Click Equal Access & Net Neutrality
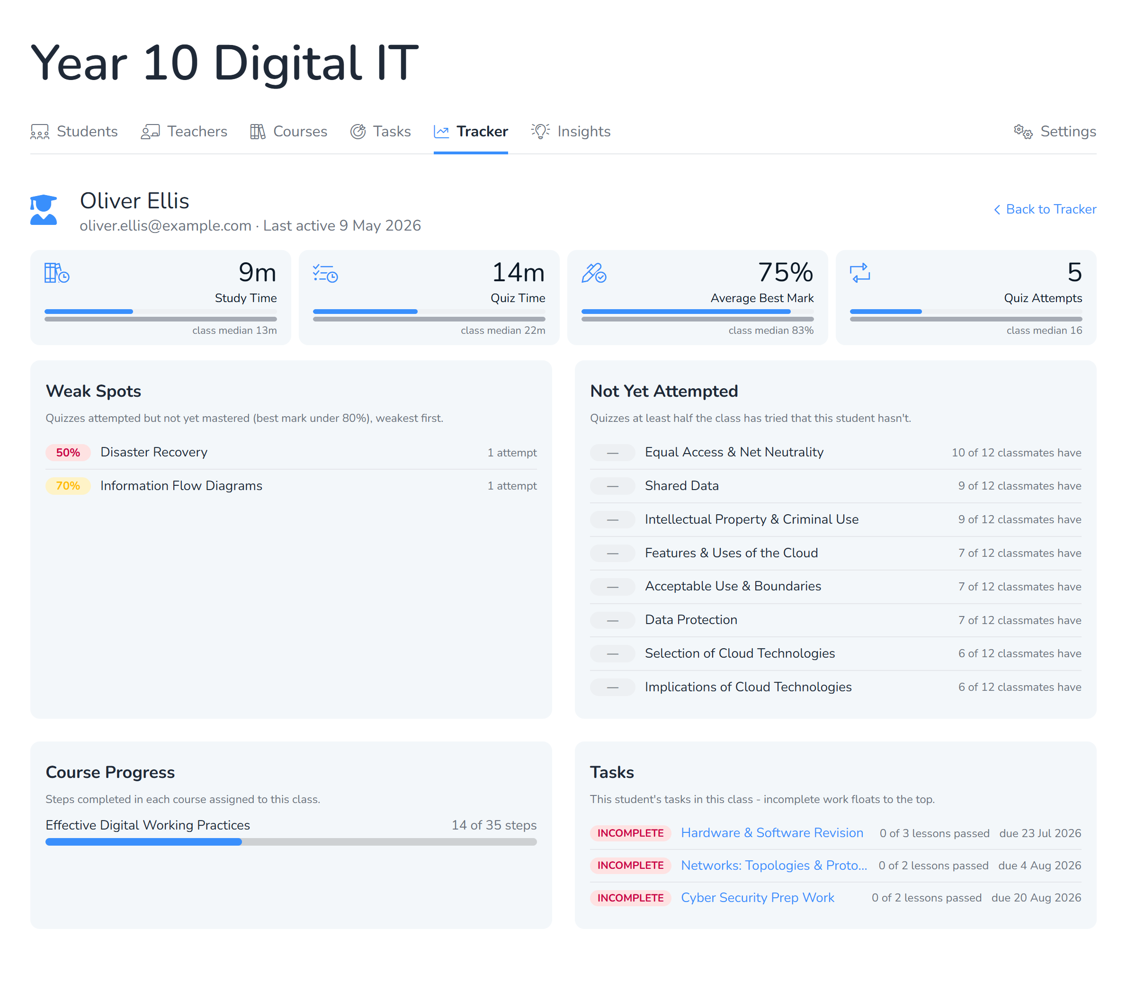This screenshot has height=982, width=1127. click(x=734, y=452)
